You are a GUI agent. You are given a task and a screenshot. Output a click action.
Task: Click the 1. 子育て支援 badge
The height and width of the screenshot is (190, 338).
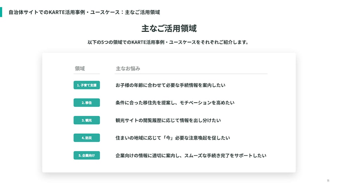(87, 85)
